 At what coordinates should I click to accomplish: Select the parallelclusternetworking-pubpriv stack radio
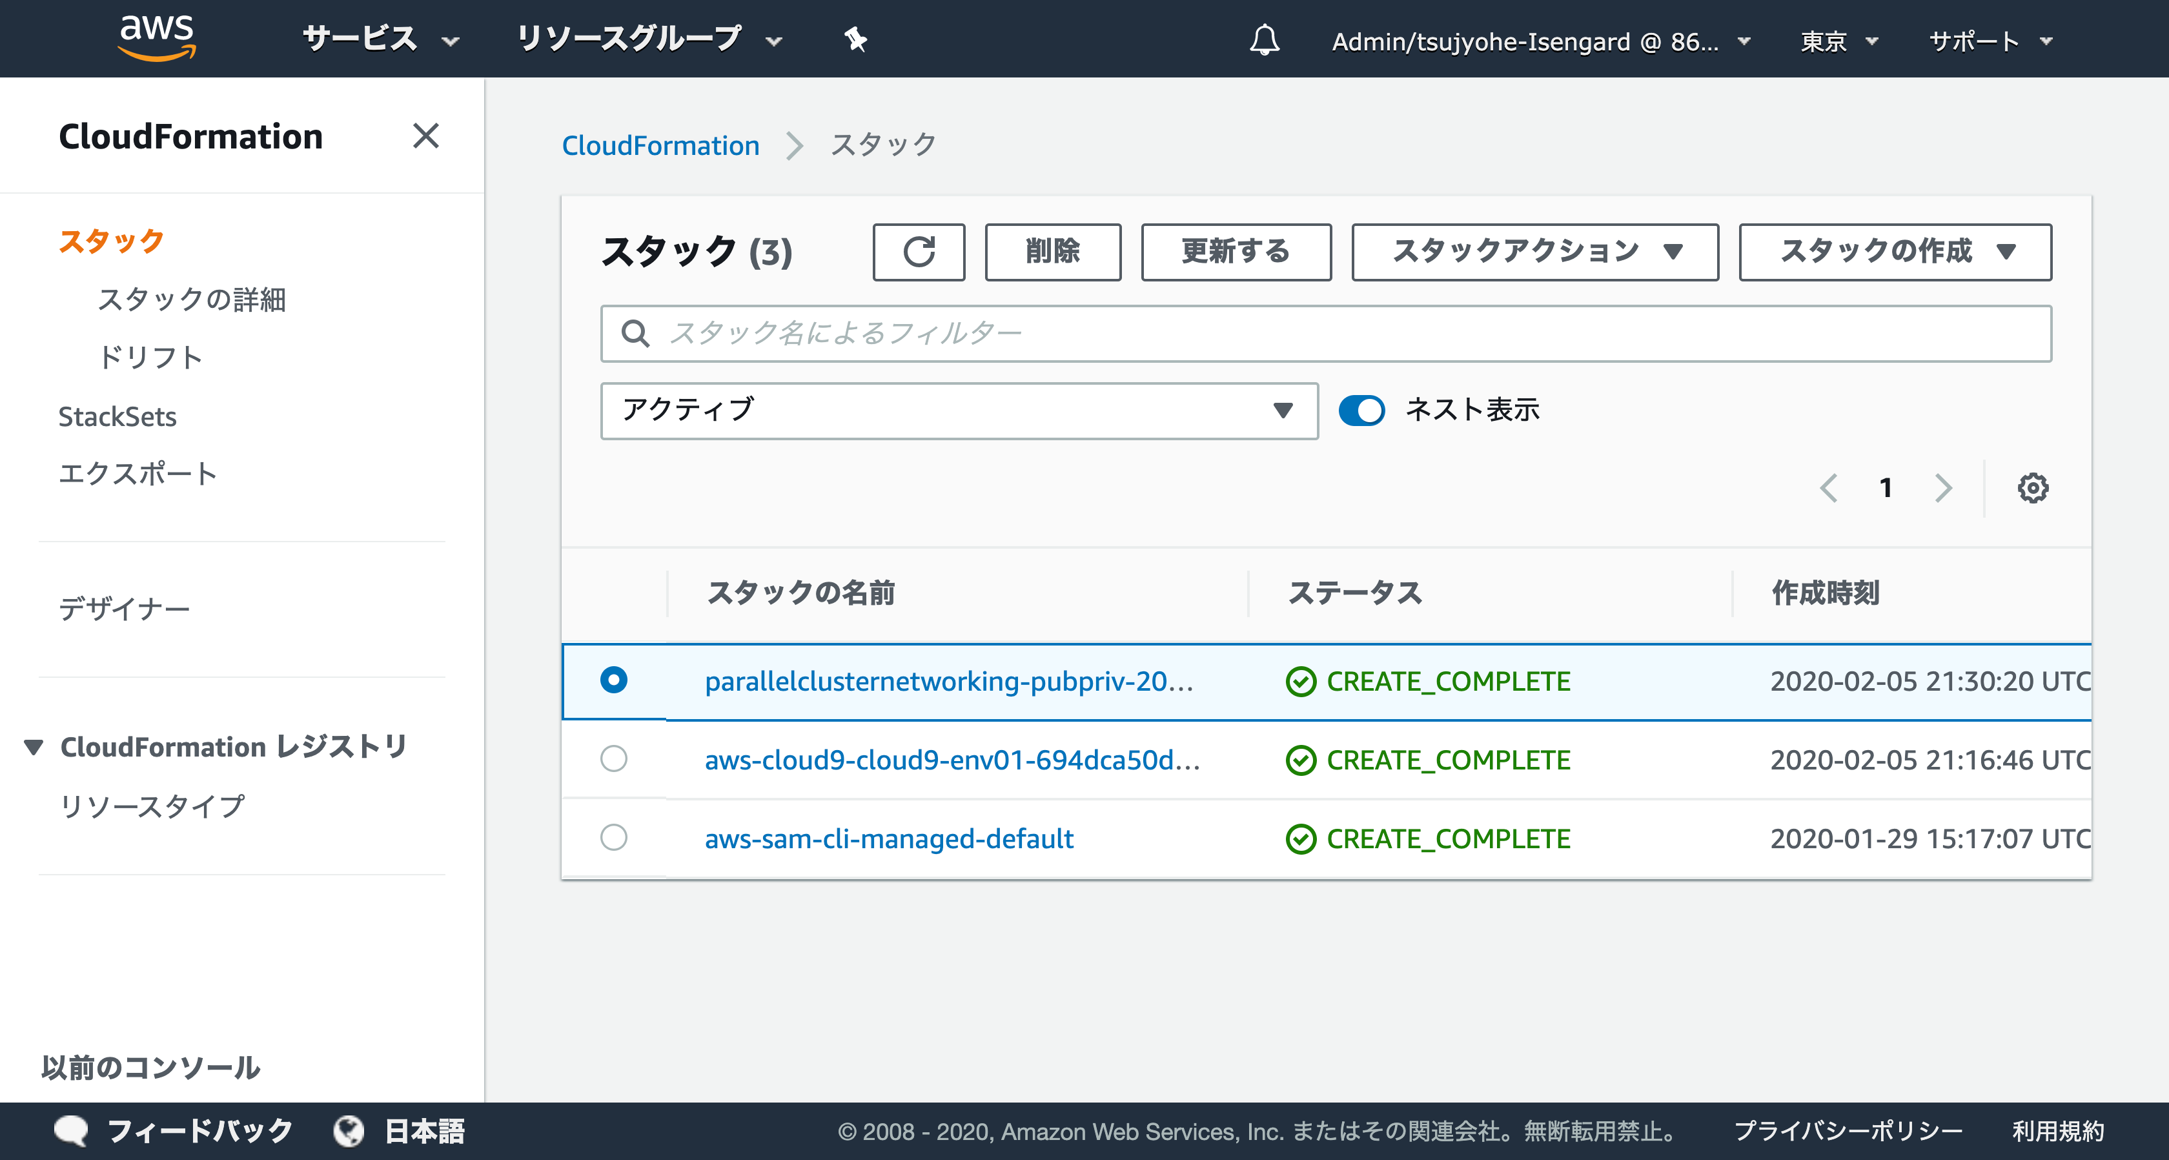(614, 679)
